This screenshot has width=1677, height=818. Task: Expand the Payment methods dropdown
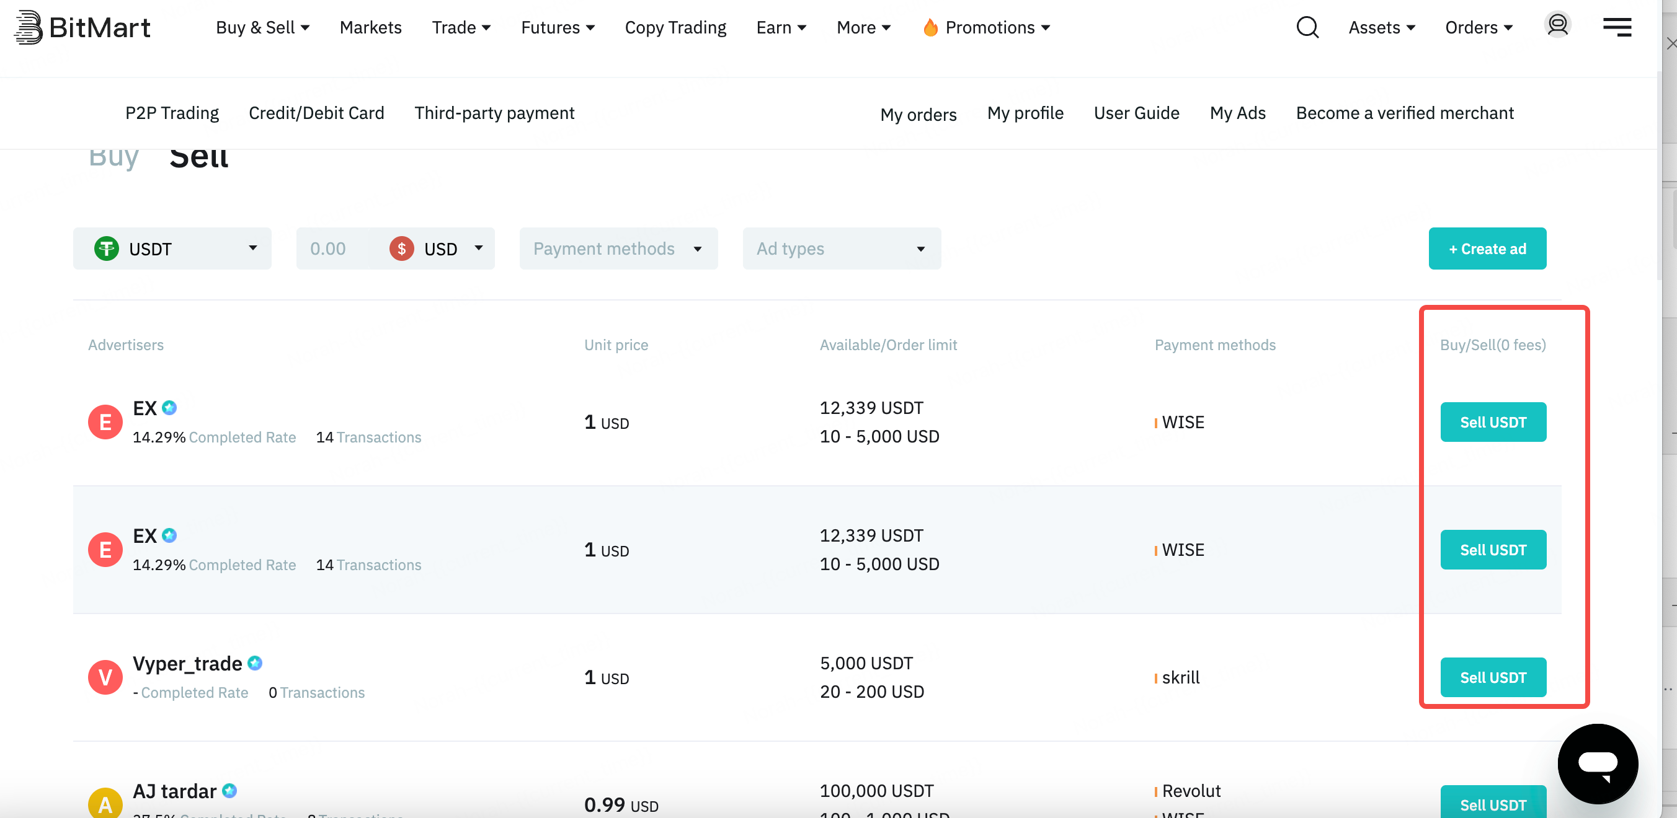(x=617, y=248)
